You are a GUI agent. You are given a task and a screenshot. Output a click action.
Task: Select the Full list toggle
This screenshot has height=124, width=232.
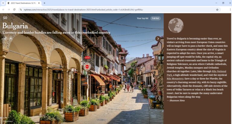pyautogui.click(x=155, y=18)
